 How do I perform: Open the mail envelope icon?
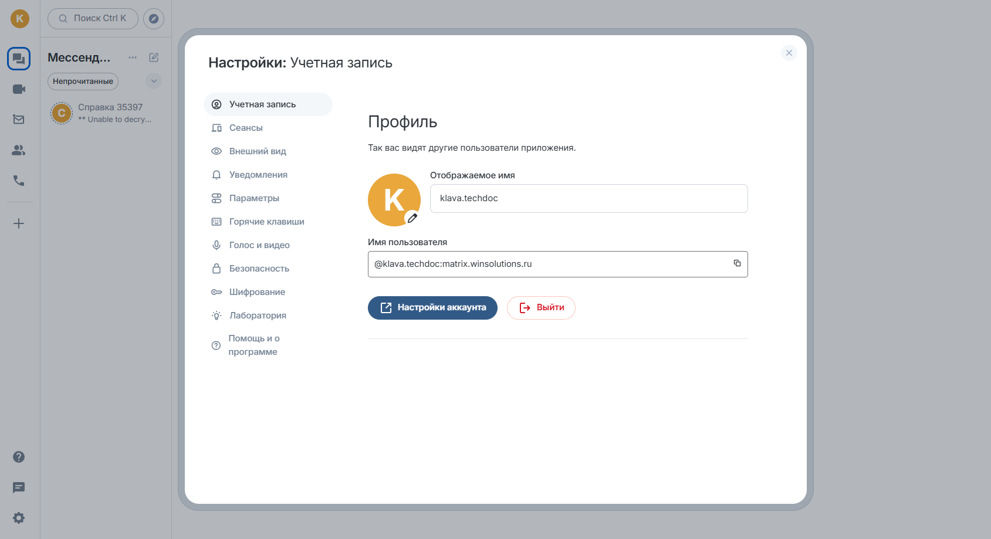(x=19, y=120)
